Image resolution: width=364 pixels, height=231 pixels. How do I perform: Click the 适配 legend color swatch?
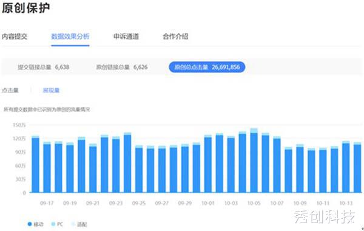pos(73,224)
